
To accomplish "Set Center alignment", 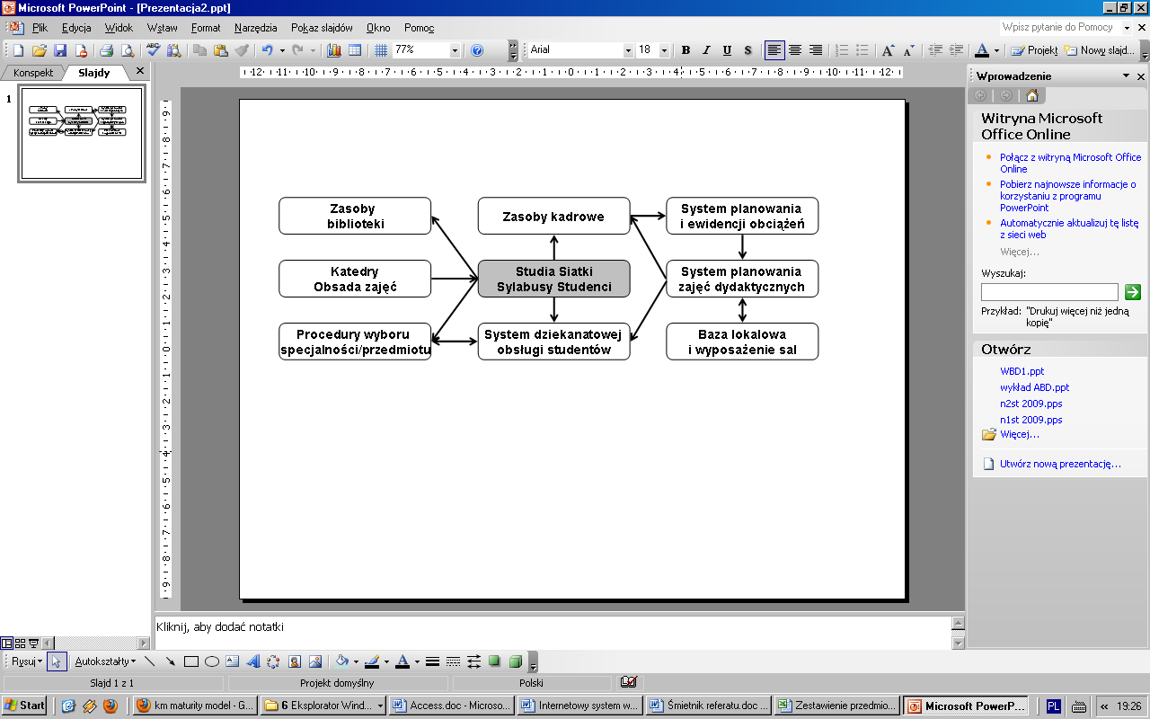I will tap(795, 50).
